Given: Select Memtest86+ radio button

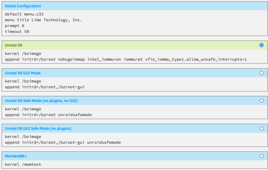Looking at the screenshot, I should point(261,156).
